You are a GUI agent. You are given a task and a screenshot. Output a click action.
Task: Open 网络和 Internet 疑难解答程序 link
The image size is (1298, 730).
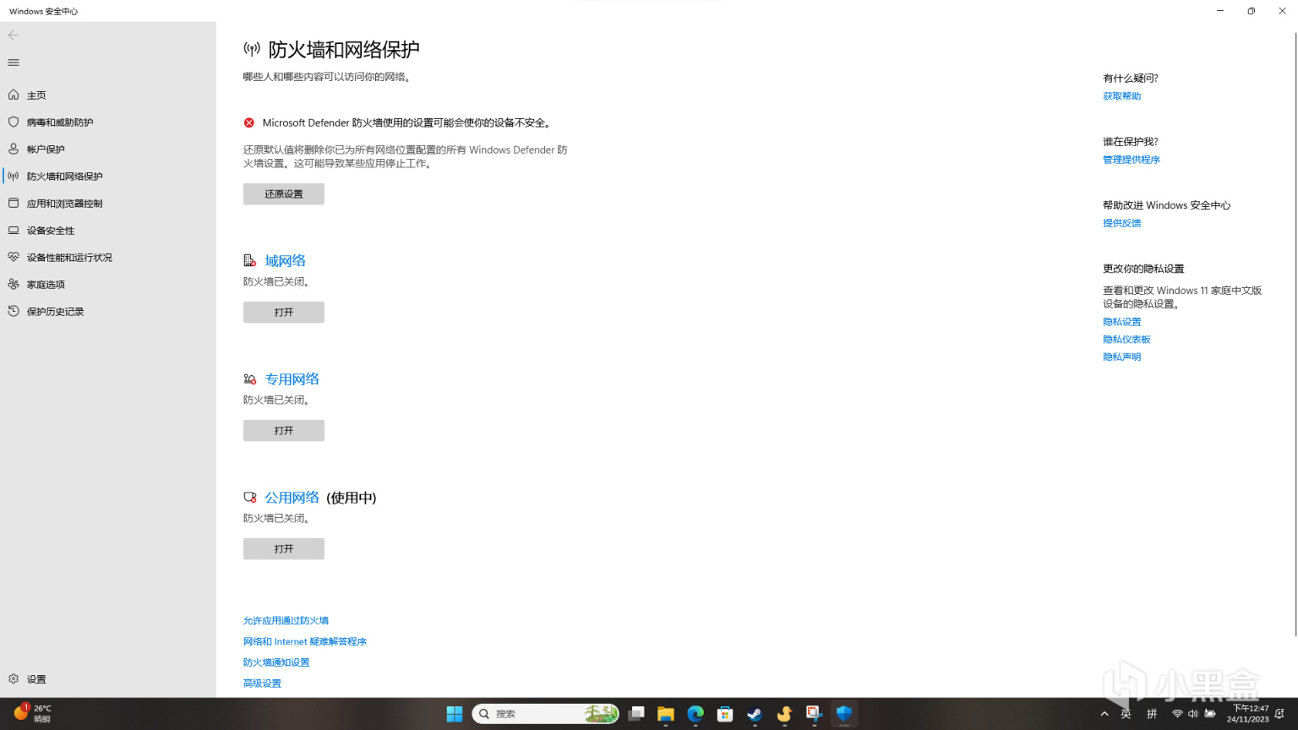point(305,641)
